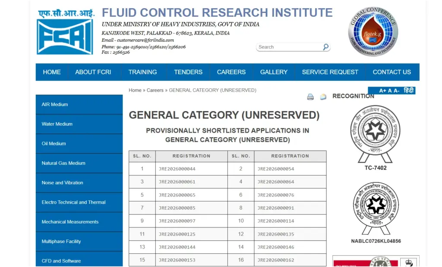Click the email page icon beside printer
442x267 pixels.
point(323,97)
